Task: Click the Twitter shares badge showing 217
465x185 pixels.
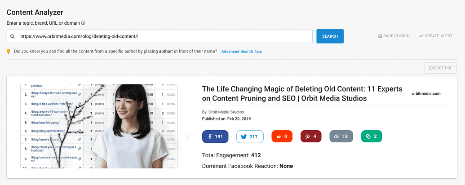Action: [250, 137]
